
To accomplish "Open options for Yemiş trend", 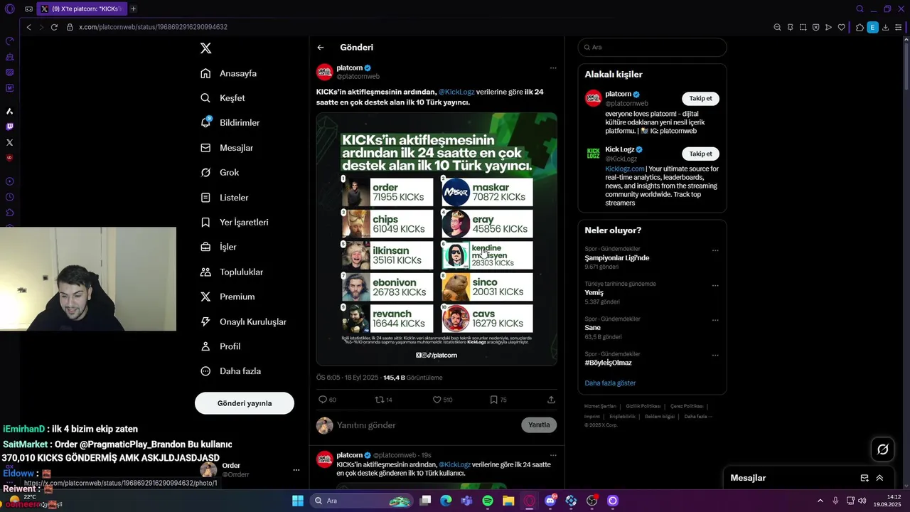I will pyautogui.click(x=715, y=285).
